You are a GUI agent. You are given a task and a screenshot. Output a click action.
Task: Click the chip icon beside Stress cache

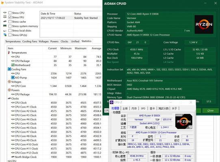pyautogui.click(x=5, y=21)
